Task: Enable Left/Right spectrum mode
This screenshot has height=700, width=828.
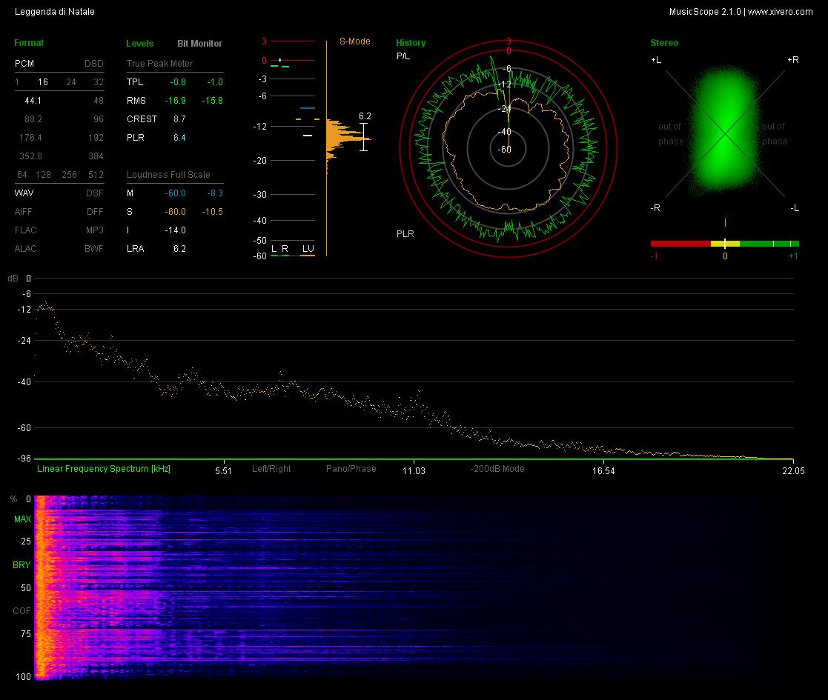Action: coord(271,468)
